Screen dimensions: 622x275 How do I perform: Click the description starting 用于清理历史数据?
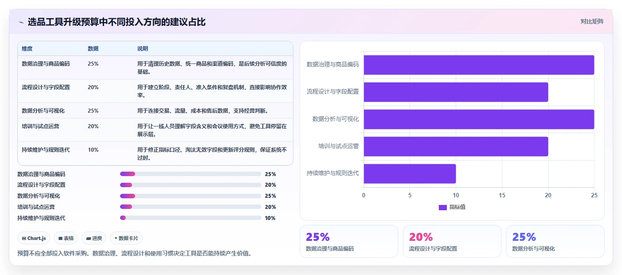[x=212, y=67]
